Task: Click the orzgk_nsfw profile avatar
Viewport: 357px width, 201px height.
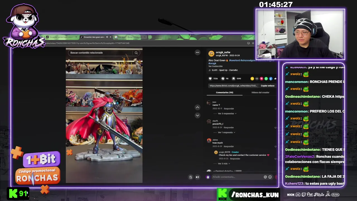Action: click(211, 54)
